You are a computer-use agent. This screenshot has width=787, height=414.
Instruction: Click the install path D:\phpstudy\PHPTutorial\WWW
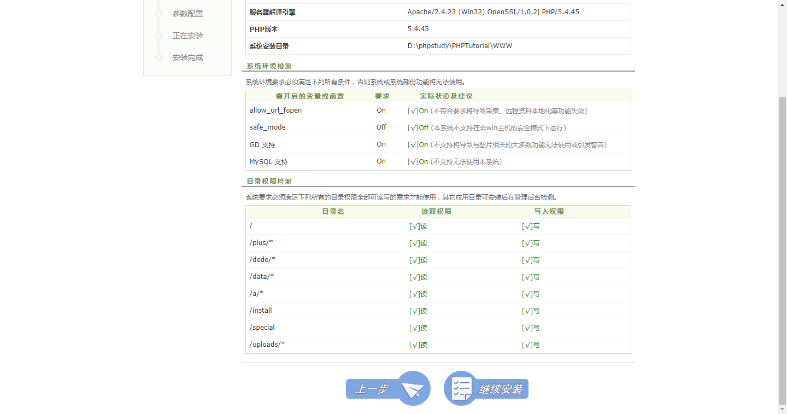(x=460, y=46)
